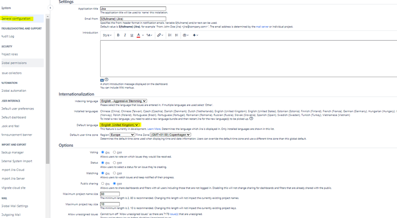397x218 pixels.
Task: Click the Maximum project name size field
Action: (110, 194)
